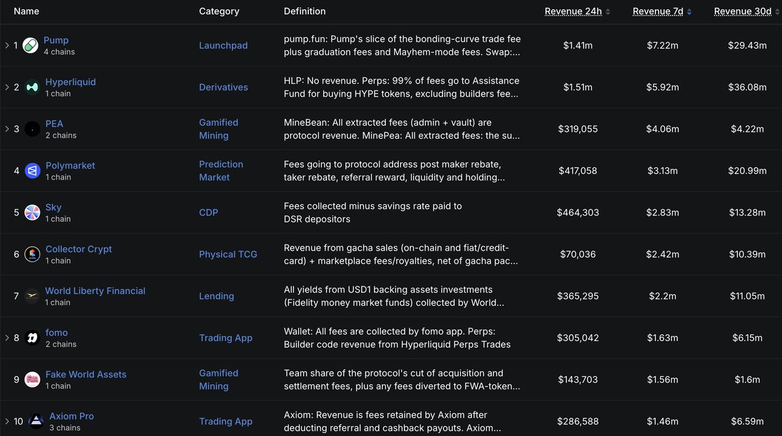Expand the Hyperliquid row chevron

(x=7, y=87)
